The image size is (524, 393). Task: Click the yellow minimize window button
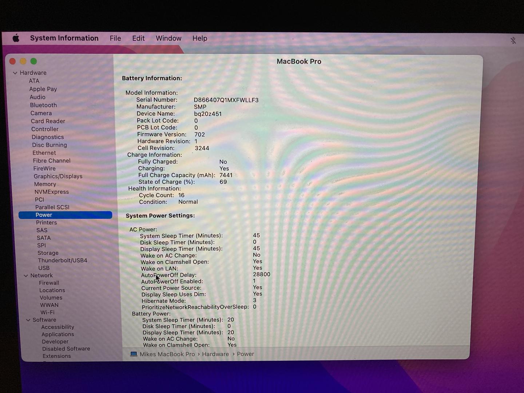pyautogui.click(x=23, y=61)
